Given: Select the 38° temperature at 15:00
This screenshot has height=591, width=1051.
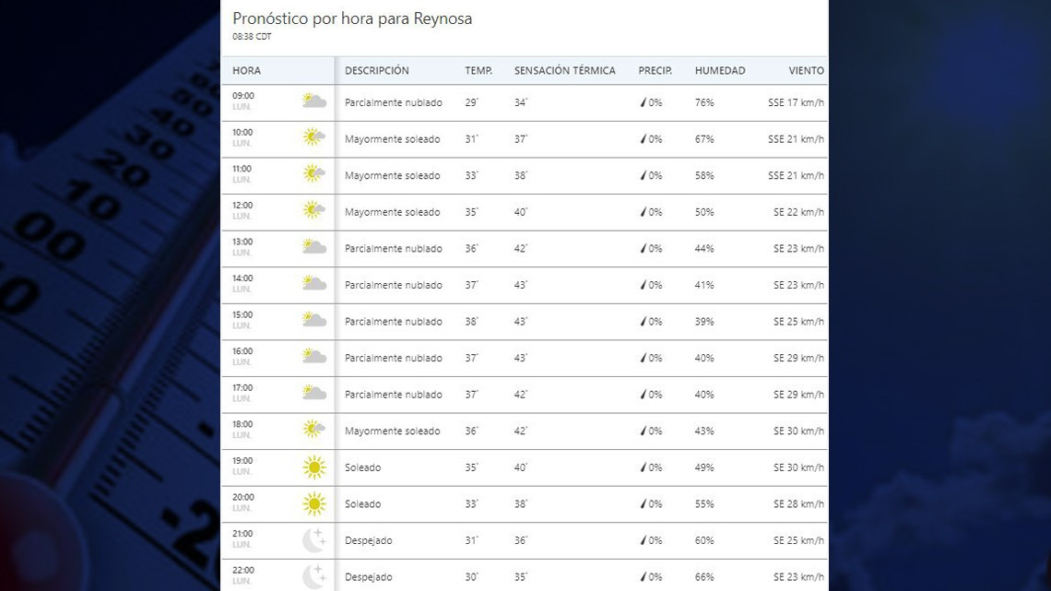Looking at the screenshot, I should tap(471, 322).
